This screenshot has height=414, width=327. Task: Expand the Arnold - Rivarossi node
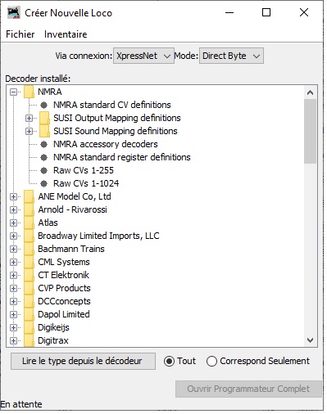(13, 209)
